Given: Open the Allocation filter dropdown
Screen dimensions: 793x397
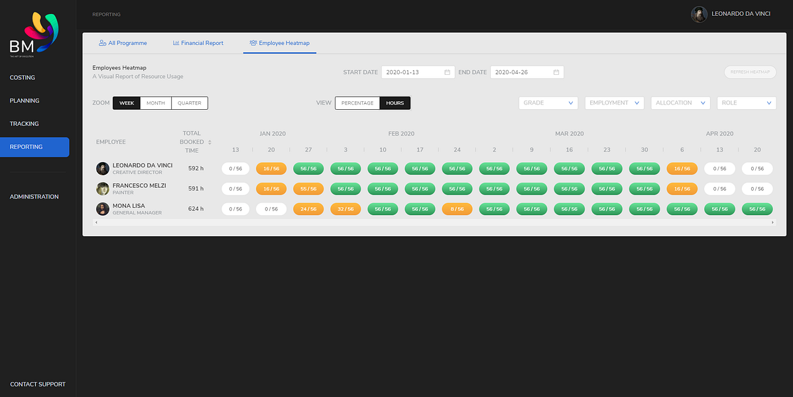Looking at the screenshot, I should (x=681, y=103).
